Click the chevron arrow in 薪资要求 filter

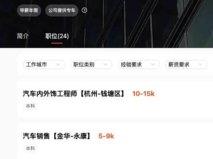(201, 65)
